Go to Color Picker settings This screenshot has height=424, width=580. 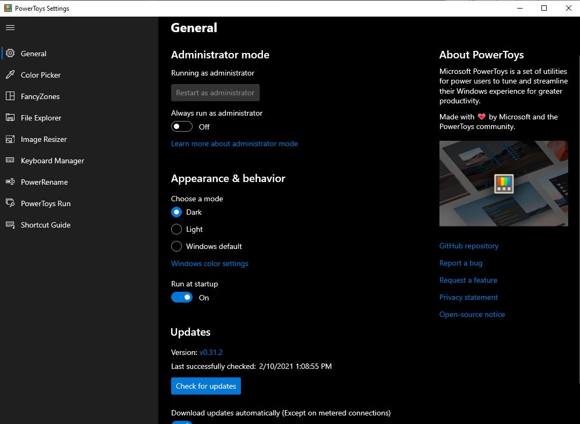(x=79, y=75)
